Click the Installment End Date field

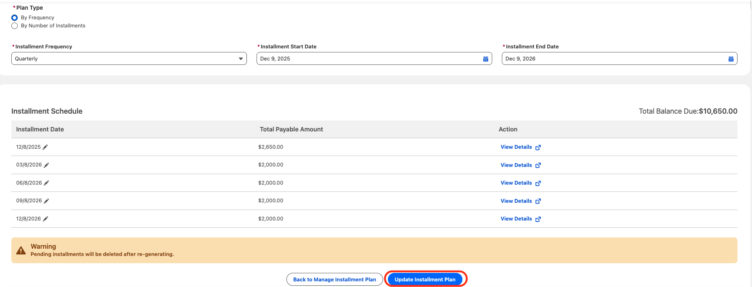click(619, 58)
